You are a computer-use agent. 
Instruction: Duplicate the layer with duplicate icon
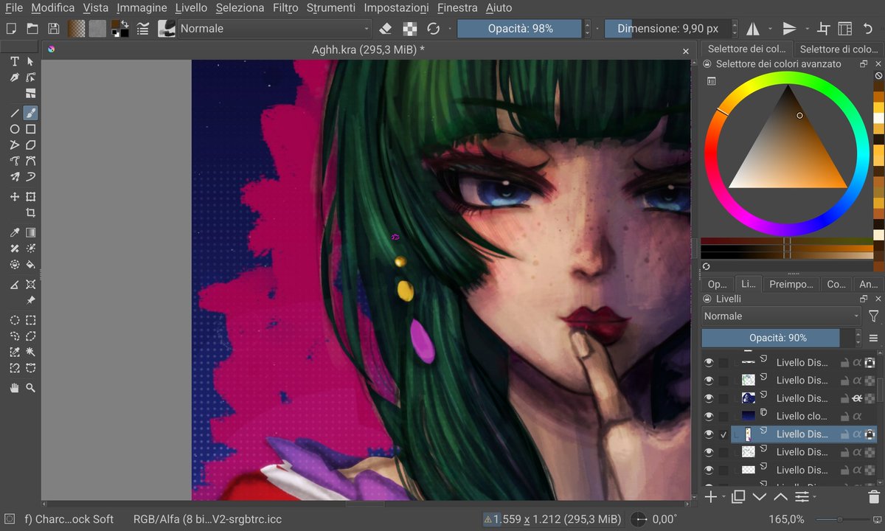[738, 497]
